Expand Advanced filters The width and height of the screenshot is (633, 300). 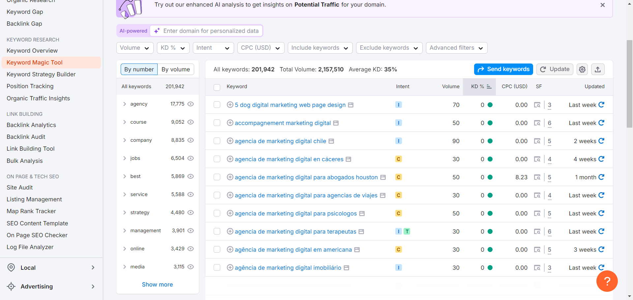pos(457,48)
